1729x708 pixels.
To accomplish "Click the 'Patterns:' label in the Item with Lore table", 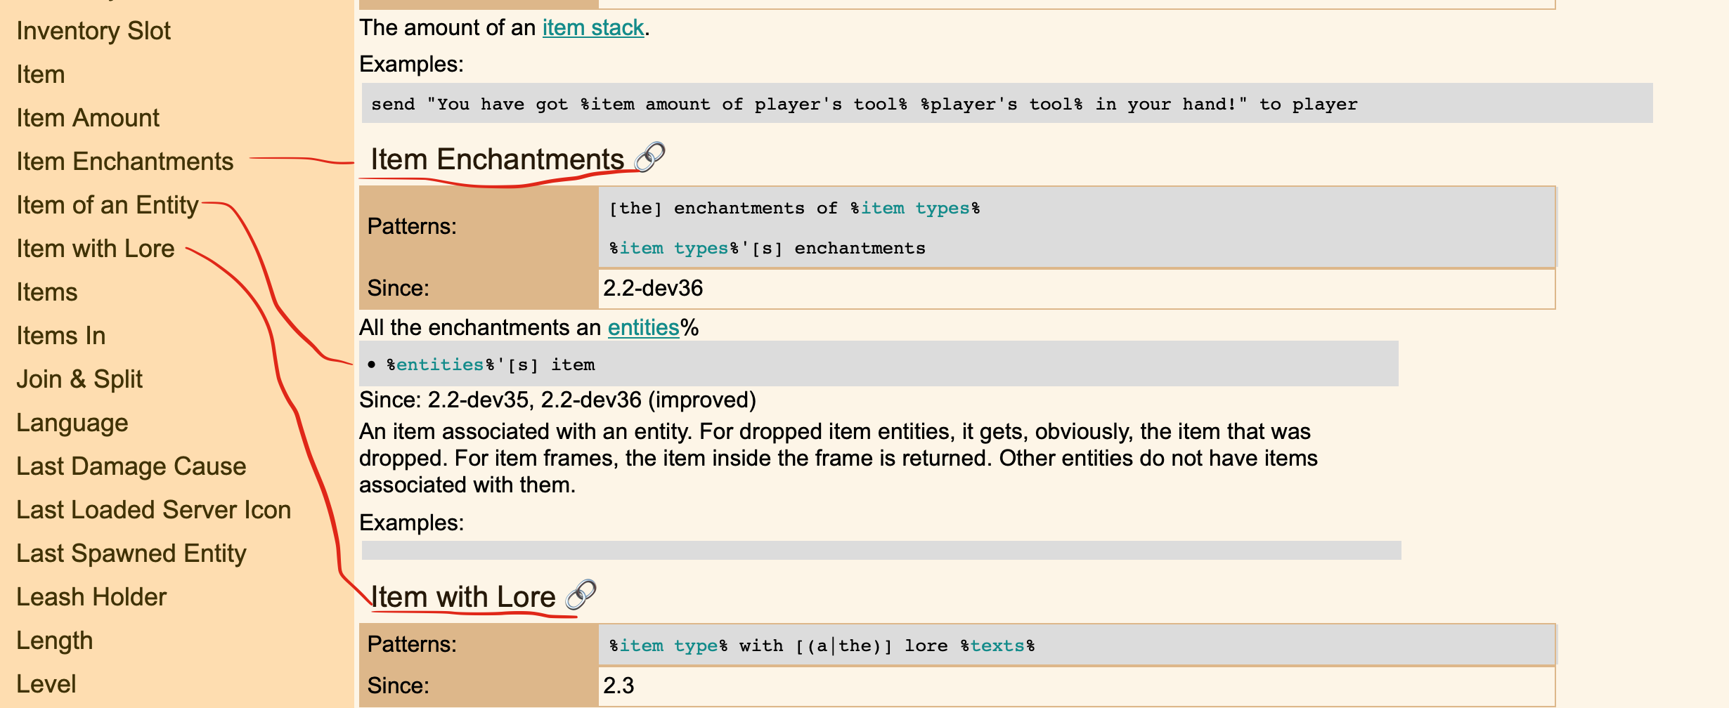I will [x=412, y=644].
